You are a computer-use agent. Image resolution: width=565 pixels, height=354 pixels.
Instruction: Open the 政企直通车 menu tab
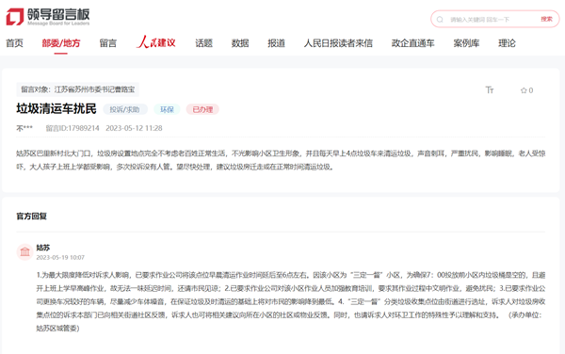click(413, 43)
